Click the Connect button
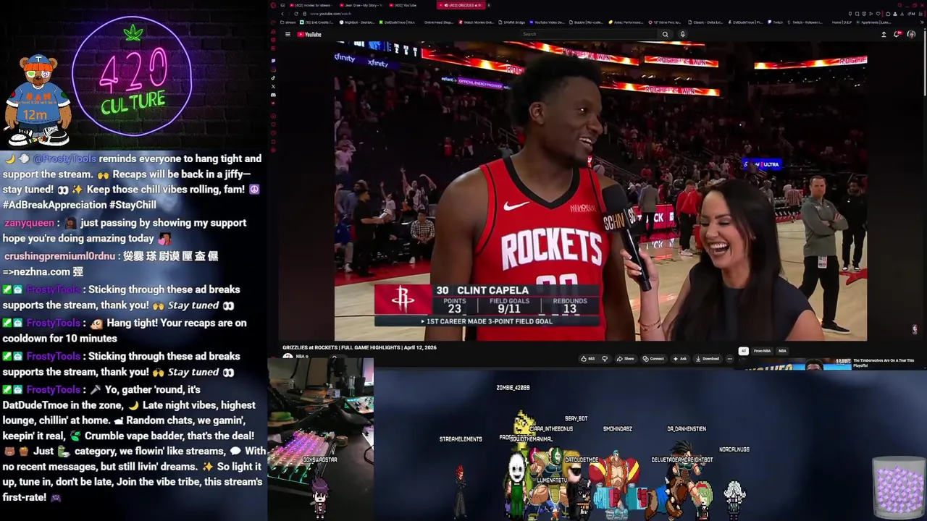Viewport: 927px width, 521px height. (x=654, y=359)
